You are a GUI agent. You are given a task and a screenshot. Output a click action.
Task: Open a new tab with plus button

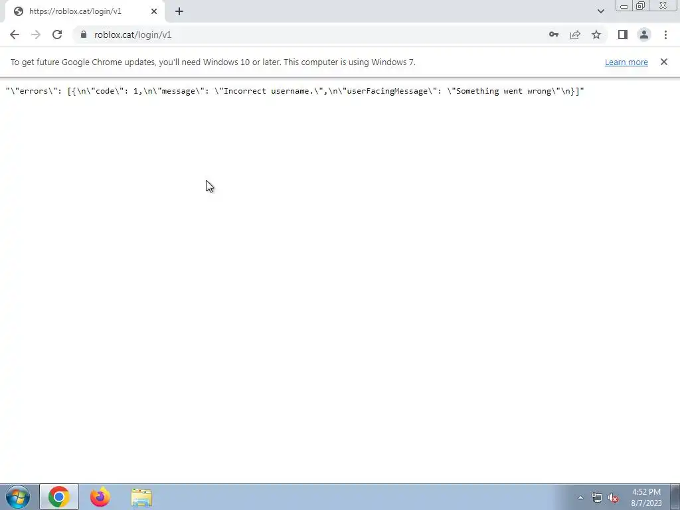tap(179, 11)
